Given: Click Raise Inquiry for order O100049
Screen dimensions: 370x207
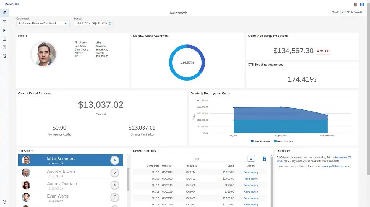Looking at the screenshot, I should [x=251, y=172].
